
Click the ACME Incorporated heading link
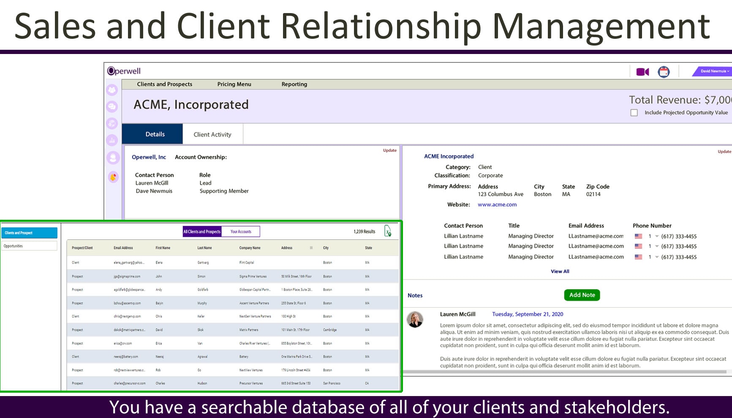[449, 156]
